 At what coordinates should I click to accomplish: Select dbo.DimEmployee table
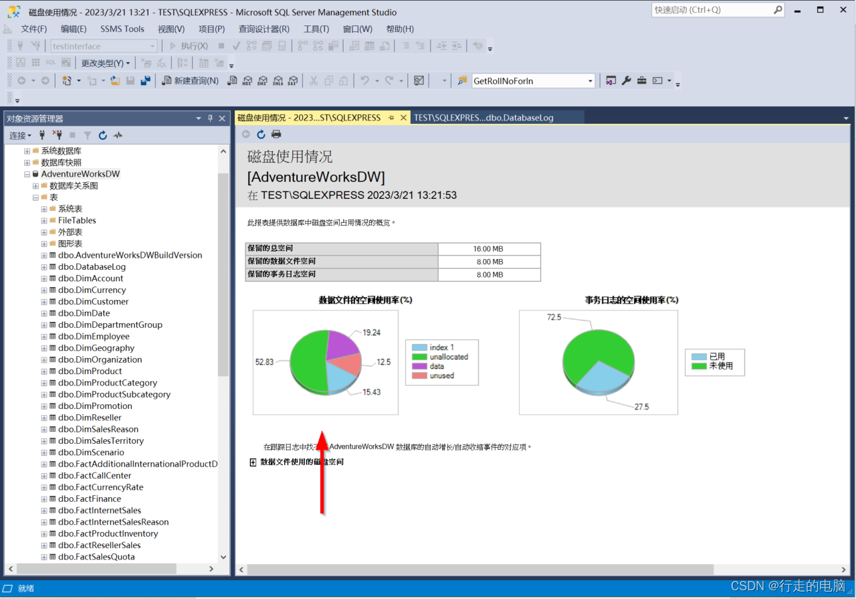[94, 337]
